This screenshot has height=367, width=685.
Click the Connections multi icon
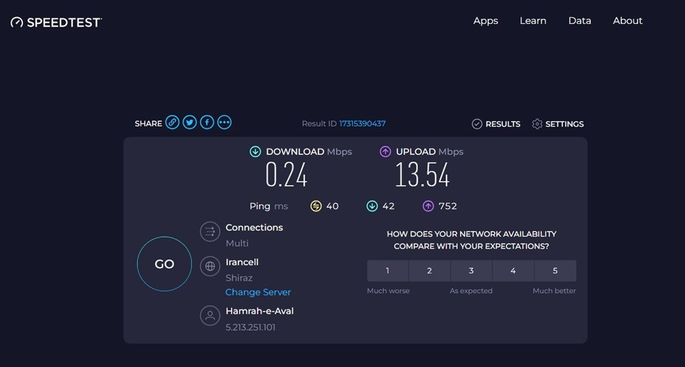(x=210, y=231)
